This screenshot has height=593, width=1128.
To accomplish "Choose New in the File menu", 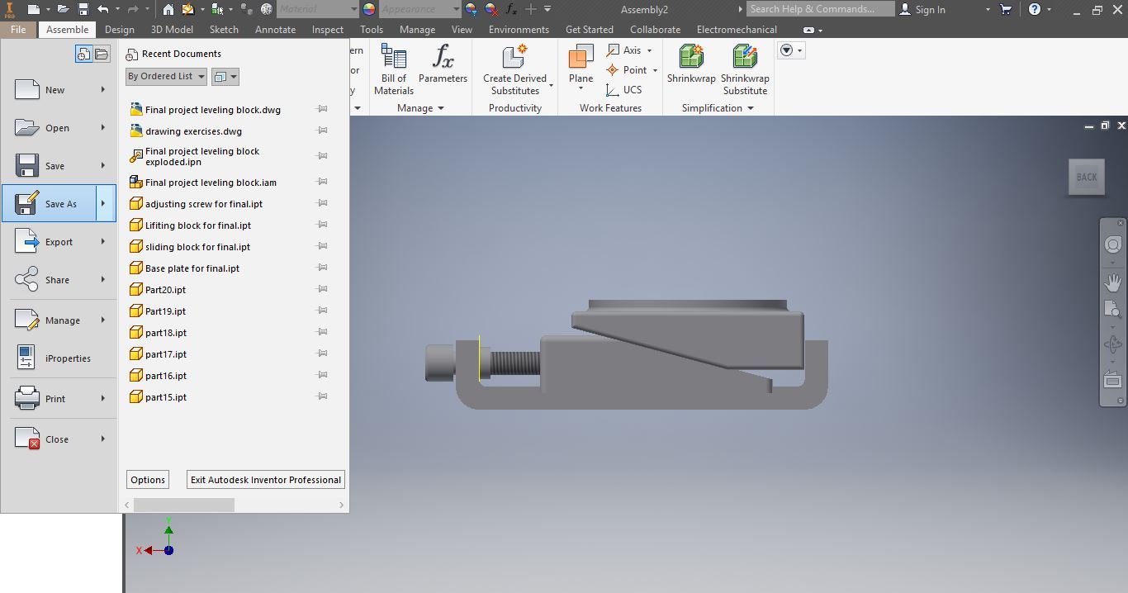I will click(x=59, y=89).
